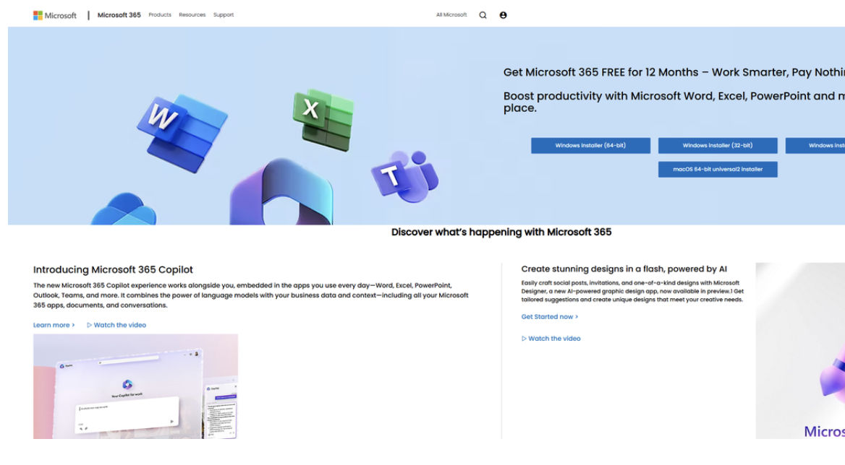845x465 pixels.
Task: Watch the video for Microsoft 365 Copilot
Action: point(116,325)
